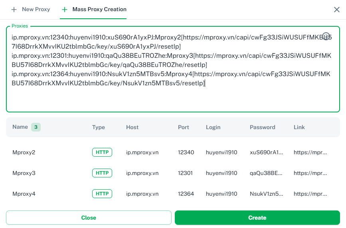The height and width of the screenshot is (228, 346).
Task: Click the proxy count badge showing 3
Action: coord(36,127)
